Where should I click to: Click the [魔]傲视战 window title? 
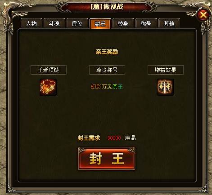(x=107, y=7)
